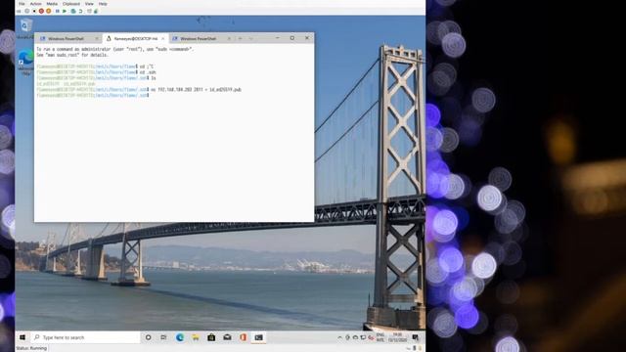The height and width of the screenshot is (352, 626).
Task: Click the grey Start VM toolbar icon
Action: 26,11
